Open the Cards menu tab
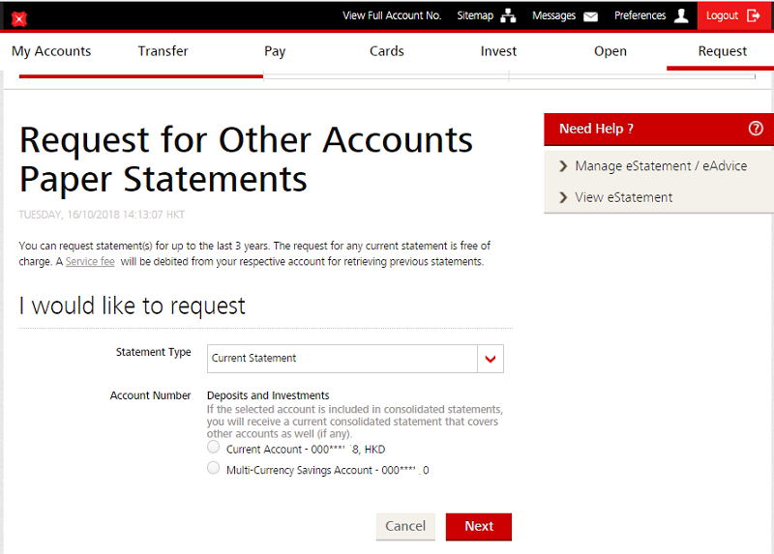774x554 pixels. [x=386, y=51]
